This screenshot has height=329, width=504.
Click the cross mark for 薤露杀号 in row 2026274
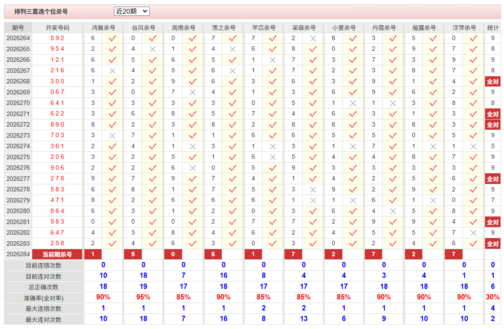433,147
